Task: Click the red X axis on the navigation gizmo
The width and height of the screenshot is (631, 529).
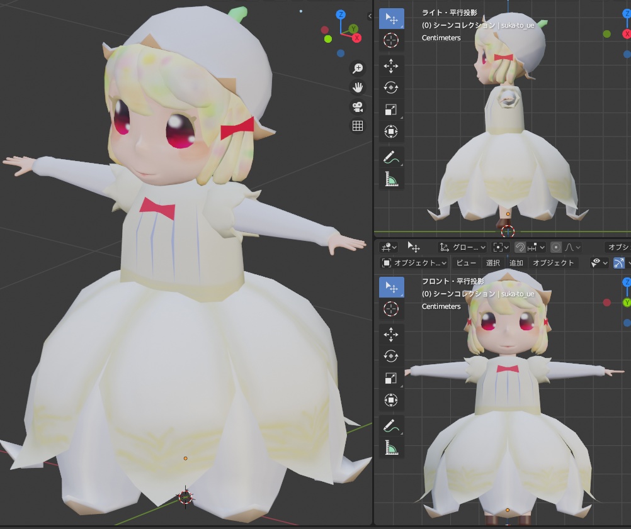Action: coord(358,37)
